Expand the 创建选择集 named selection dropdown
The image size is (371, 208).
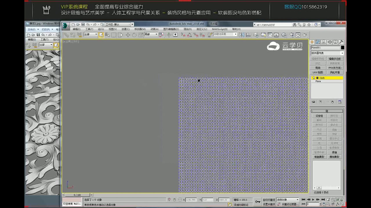[236, 34]
